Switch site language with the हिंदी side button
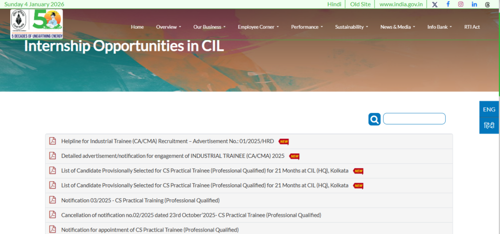500x234 pixels. pyautogui.click(x=489, y=126)
